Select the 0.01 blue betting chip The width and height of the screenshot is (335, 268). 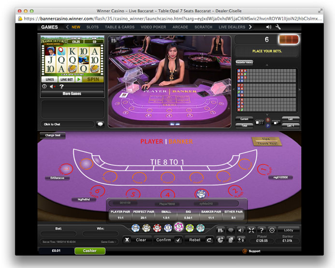tap(135, 228)
